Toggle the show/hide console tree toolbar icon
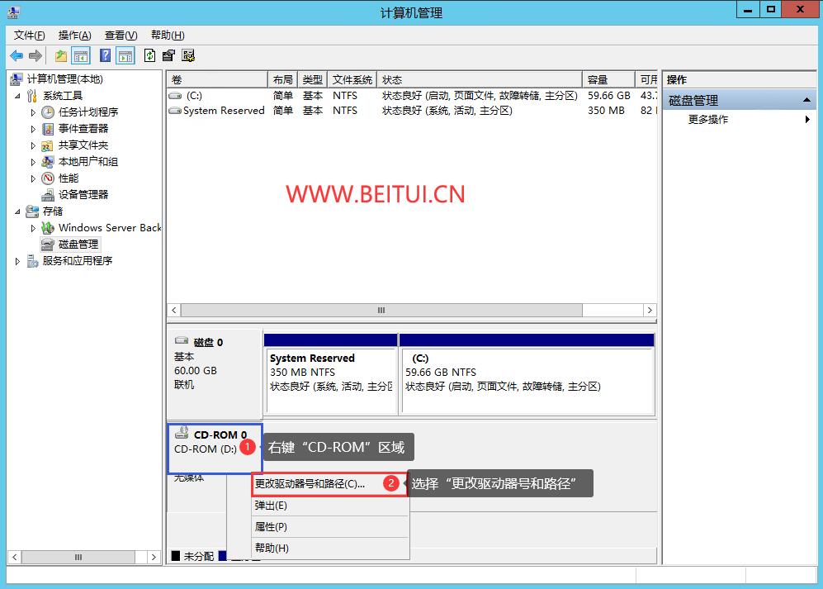The image size is (823, 589). click(x=81, y=55)
